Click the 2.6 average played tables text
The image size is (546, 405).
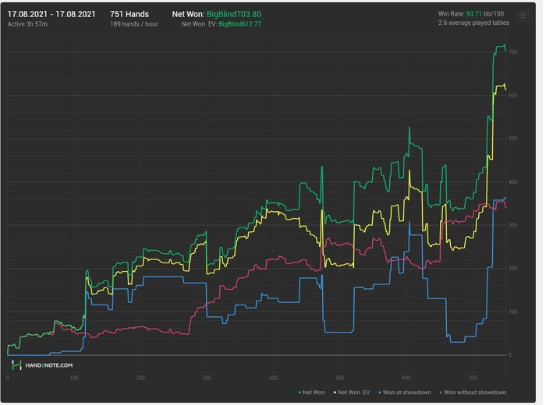pyautogui.click(x=473, y=23)
